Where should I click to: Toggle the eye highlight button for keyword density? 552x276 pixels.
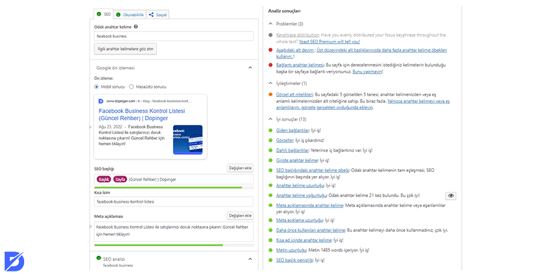pos(451,196)
